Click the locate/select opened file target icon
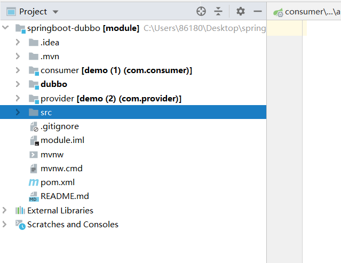Screen dimensions: 341x263 click(x=201, y=11)
